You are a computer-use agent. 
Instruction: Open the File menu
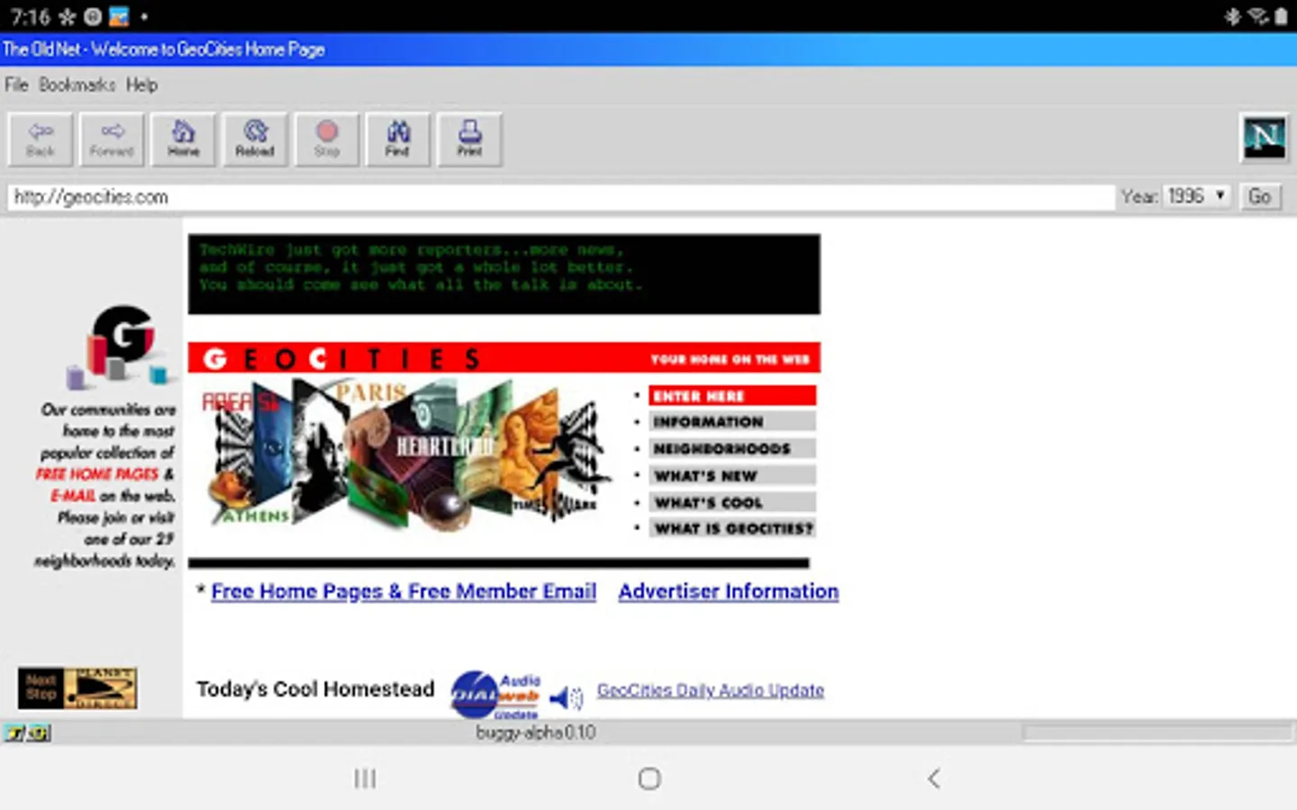point(16,85)
